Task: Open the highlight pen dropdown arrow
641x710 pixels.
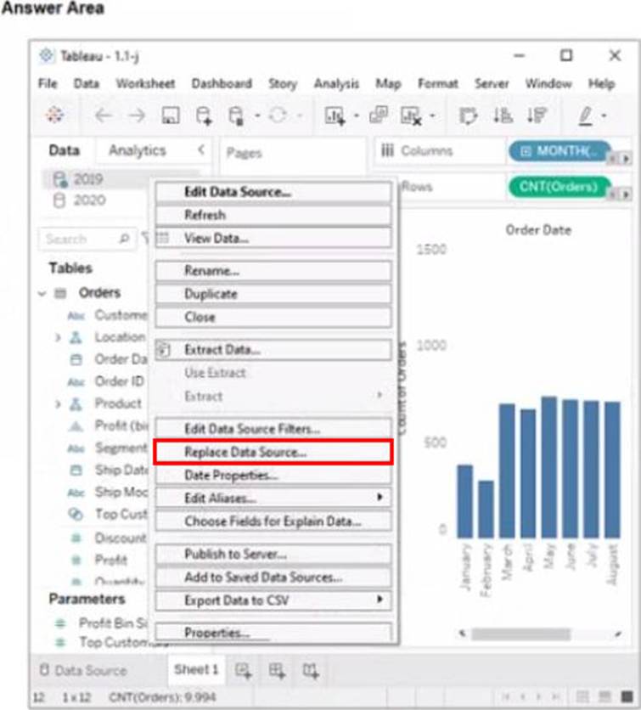Action: coord(604,116)
